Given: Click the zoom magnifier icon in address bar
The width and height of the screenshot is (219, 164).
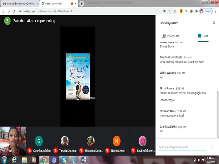Looking at the screenshot, I should click(170, 11).
